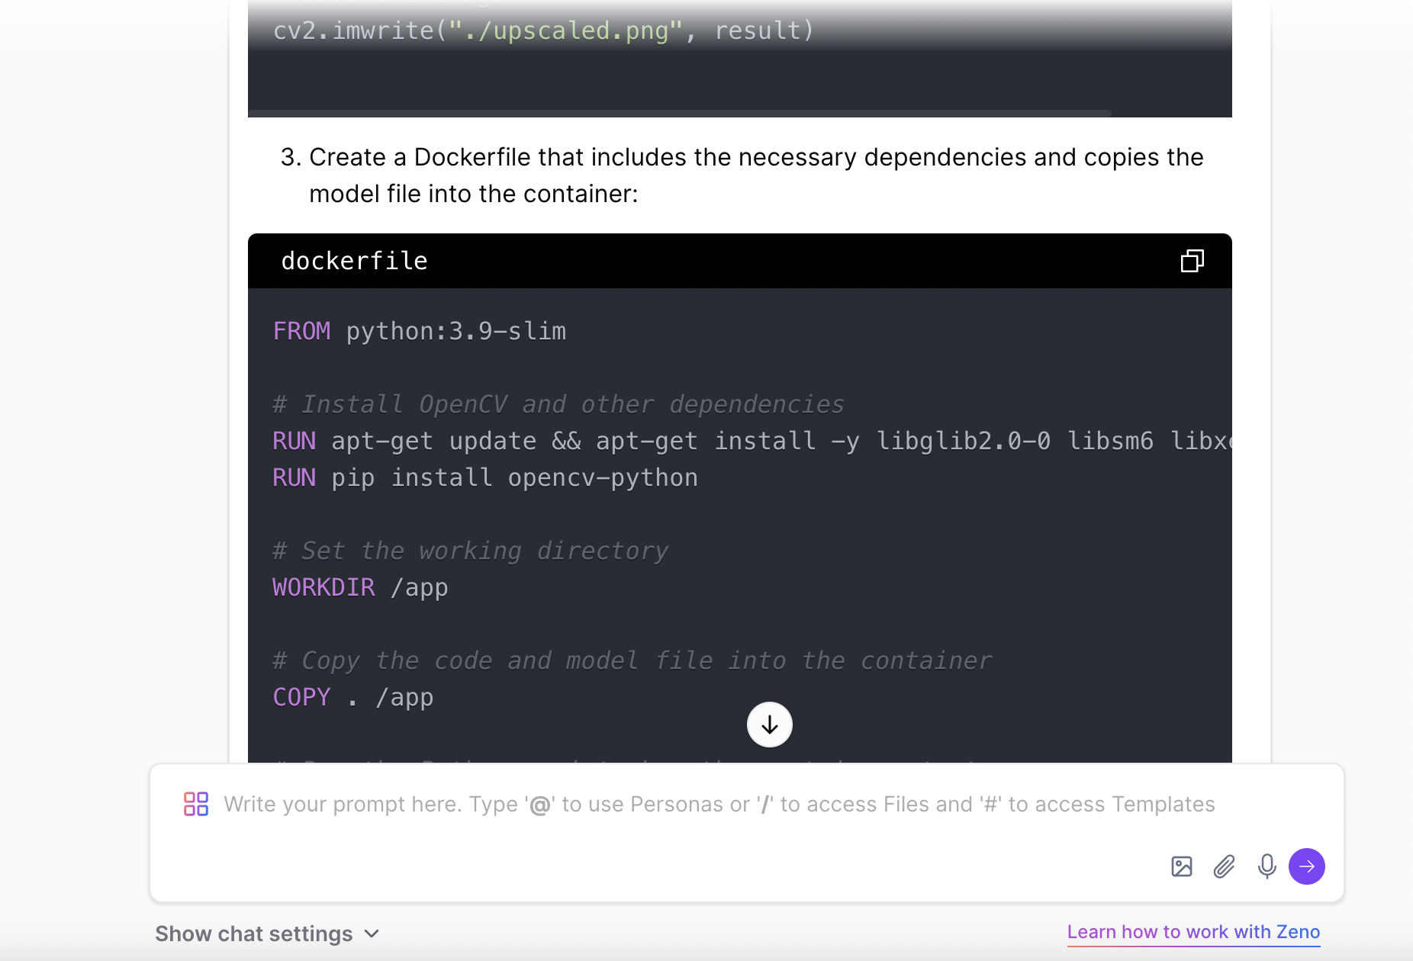1413x961 pixels.
Task: Click the RUN apt-get update line
Action: 752,441
